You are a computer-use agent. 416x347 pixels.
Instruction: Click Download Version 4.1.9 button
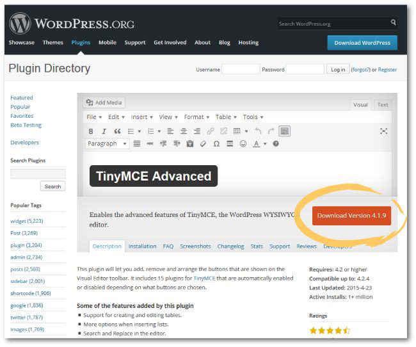pyautogui.click(x=351, y=216)
